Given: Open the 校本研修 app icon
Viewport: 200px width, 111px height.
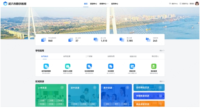Looking at the screenshot, I should pos(111,66).
